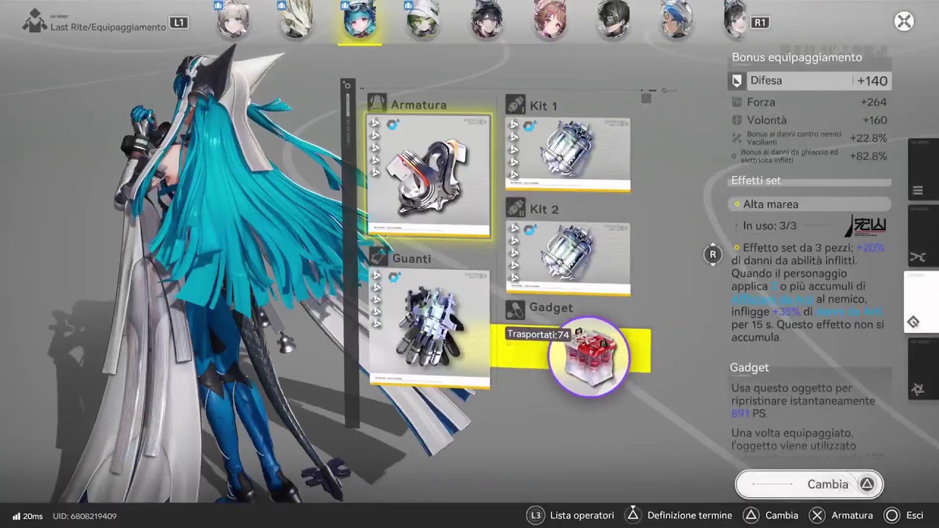Click the Armatura slot header icon
Image resolution: width=939 pixels, height=528 pixels.
[x=377, y=103]
